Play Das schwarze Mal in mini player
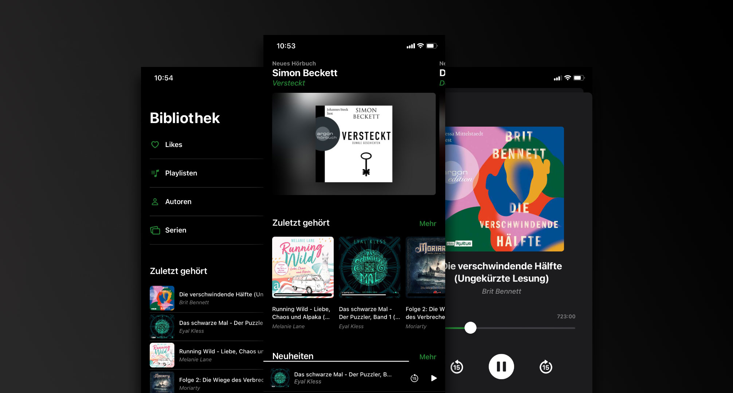Viewport: 733px width, 393px height. tap(434, 378)
